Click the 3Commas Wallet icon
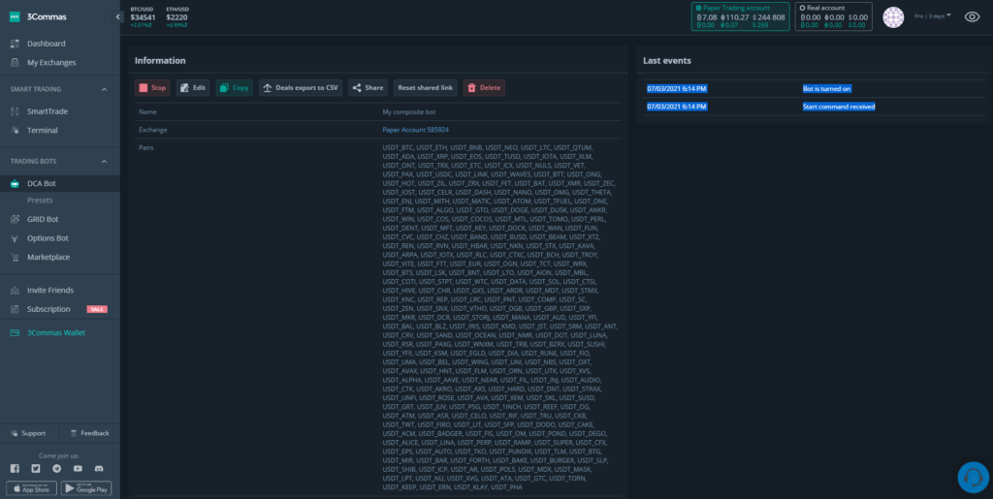993x499 pixels. coord(15,332)
